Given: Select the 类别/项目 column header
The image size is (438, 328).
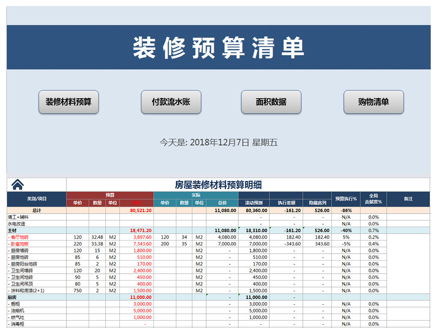Looking at the screenshot, I should [x=37, y=199].
